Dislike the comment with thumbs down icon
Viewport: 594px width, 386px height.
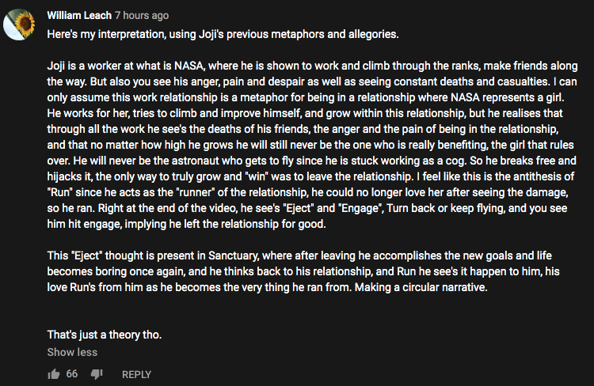97,374
